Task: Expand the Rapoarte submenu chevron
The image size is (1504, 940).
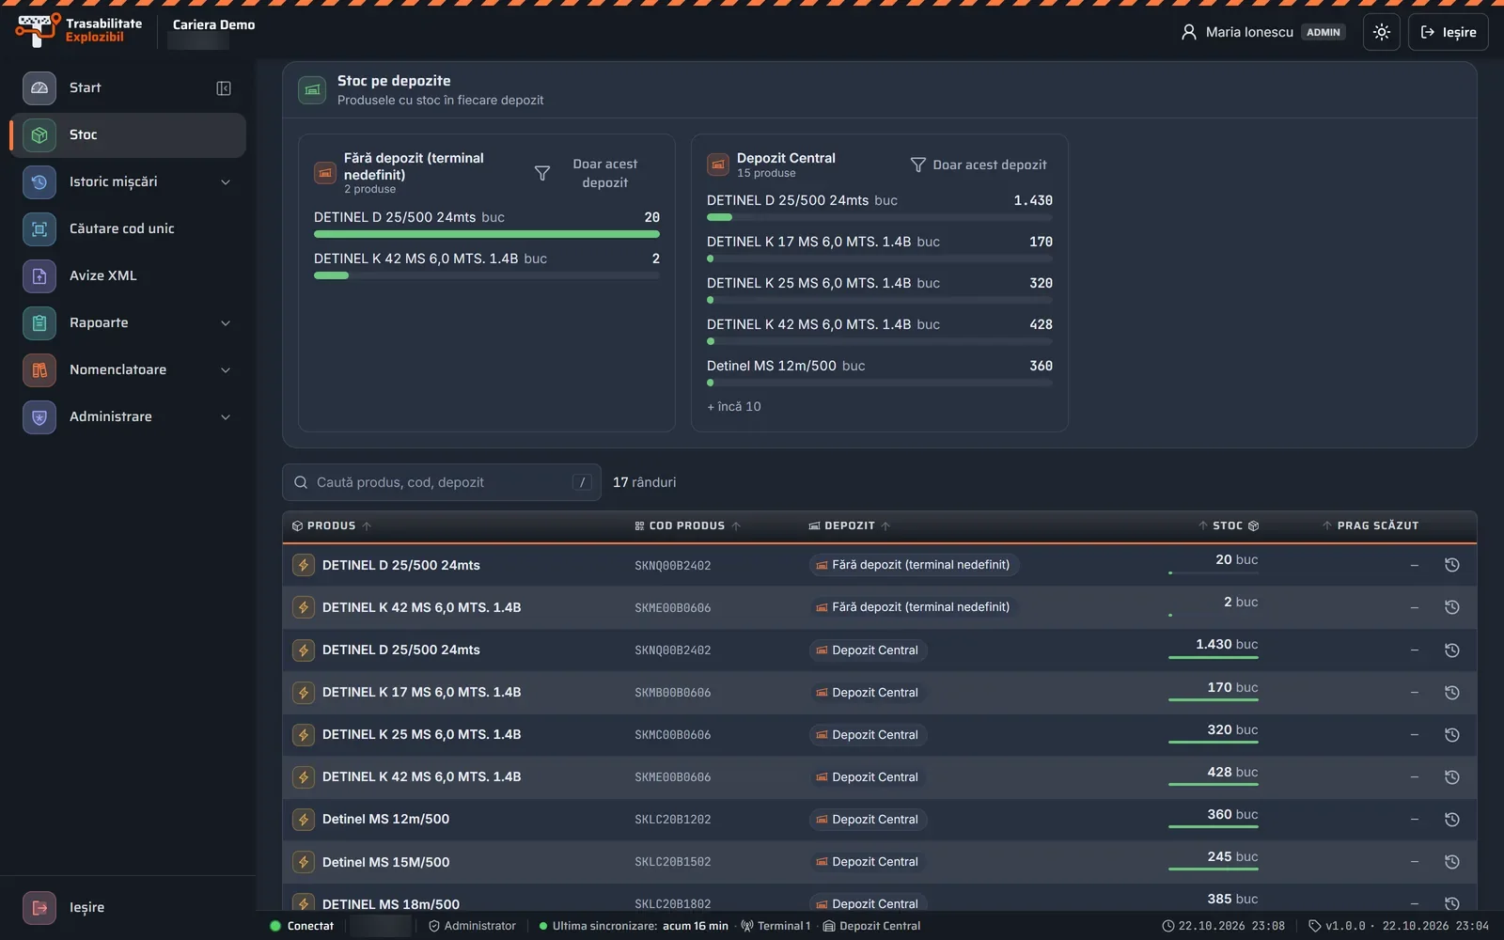Action: click(226, 323)
